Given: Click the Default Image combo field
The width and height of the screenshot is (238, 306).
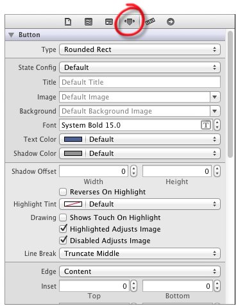Looking at the screenshot, I should (135, 97).
